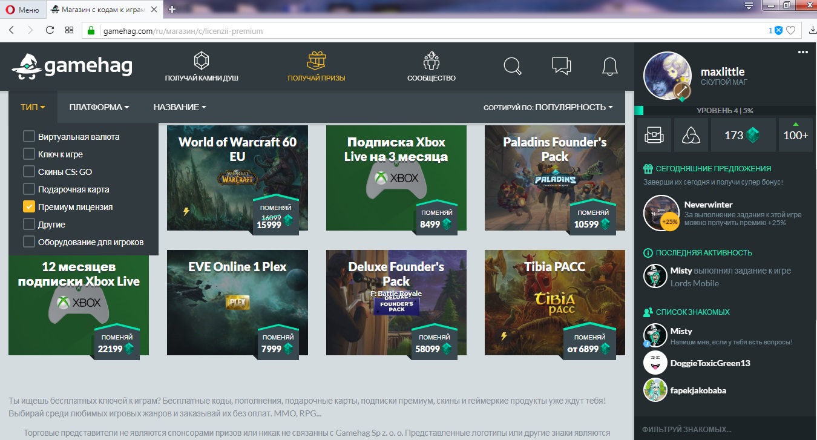Open fapekjakobaba avatar
This screenshot has width=817, height=440.
point(655,390)
